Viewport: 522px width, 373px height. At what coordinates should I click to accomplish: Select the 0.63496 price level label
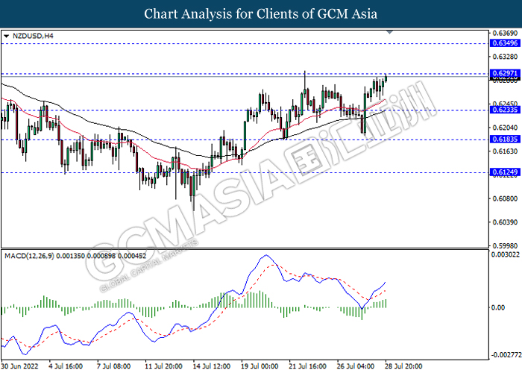tap(505, 43)
